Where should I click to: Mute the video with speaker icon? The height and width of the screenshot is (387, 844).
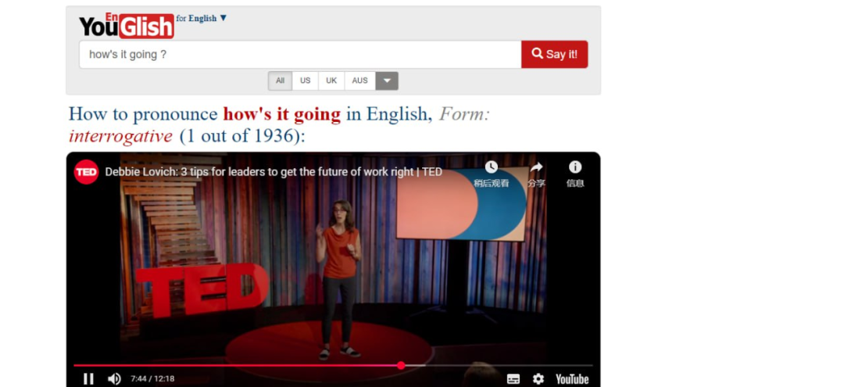(114, 378)
